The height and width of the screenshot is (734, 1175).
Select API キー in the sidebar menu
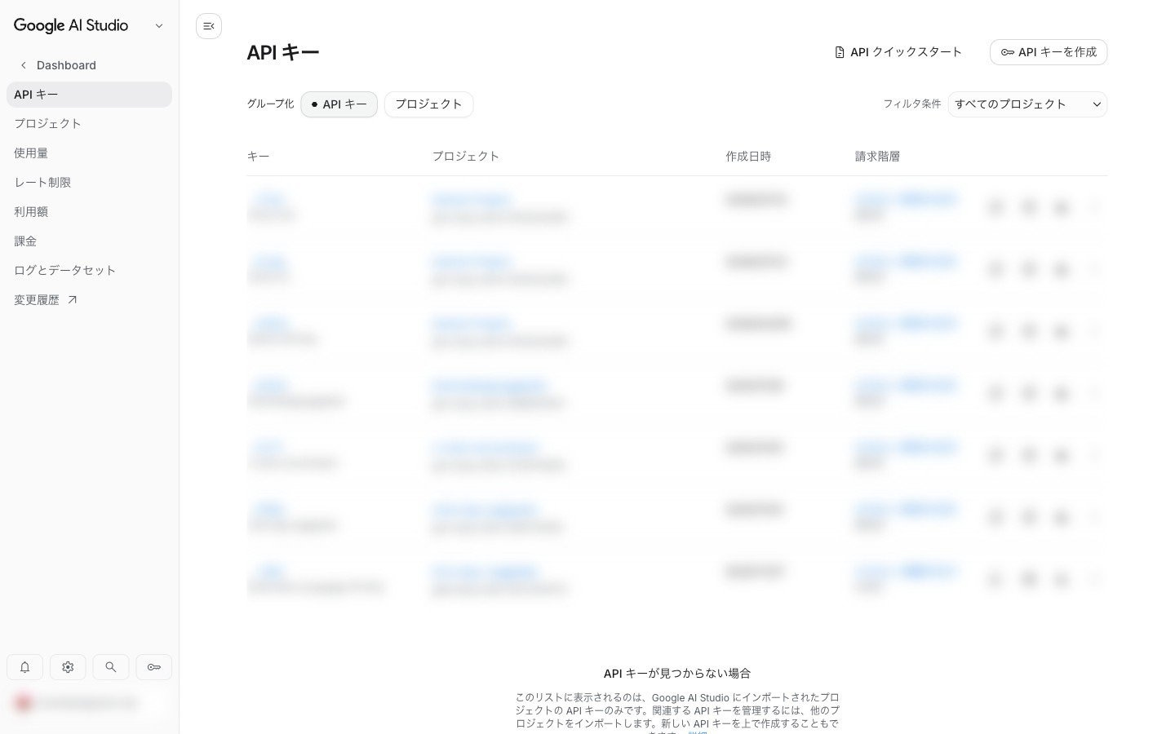coord(89,95)
